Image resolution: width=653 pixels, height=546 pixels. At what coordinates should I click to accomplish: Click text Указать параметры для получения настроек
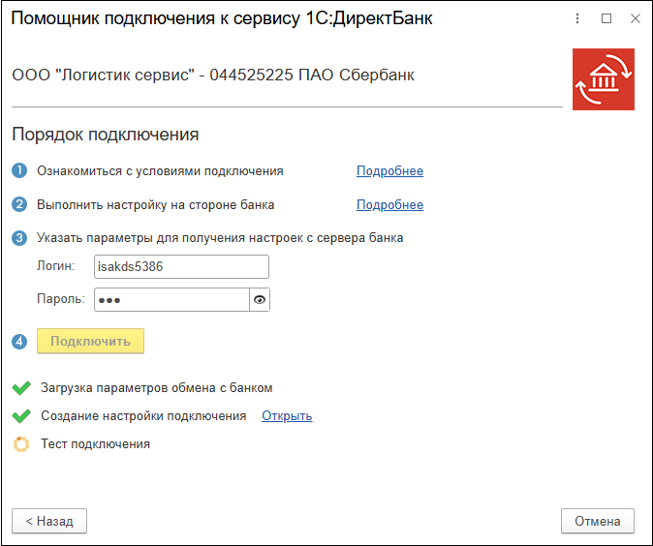coord(220,237)
